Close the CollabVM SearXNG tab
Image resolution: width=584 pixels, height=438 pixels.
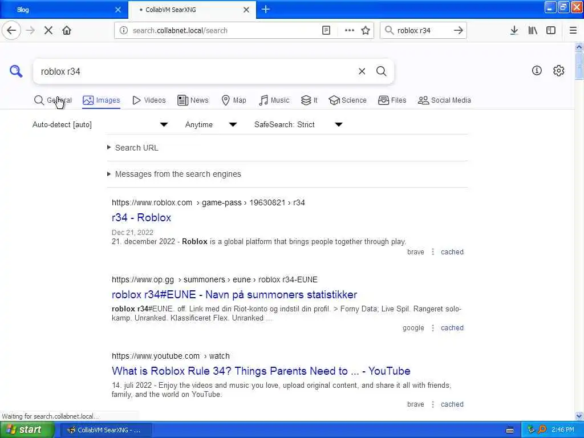tap(246, 10)
